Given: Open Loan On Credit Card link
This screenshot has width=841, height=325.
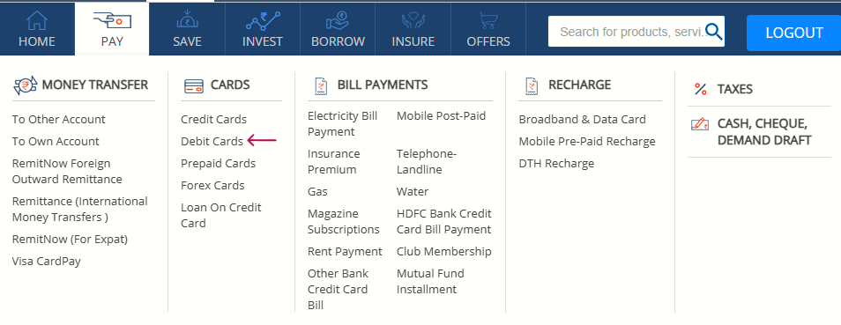Looking at the screenshot, I should (221, 215).
